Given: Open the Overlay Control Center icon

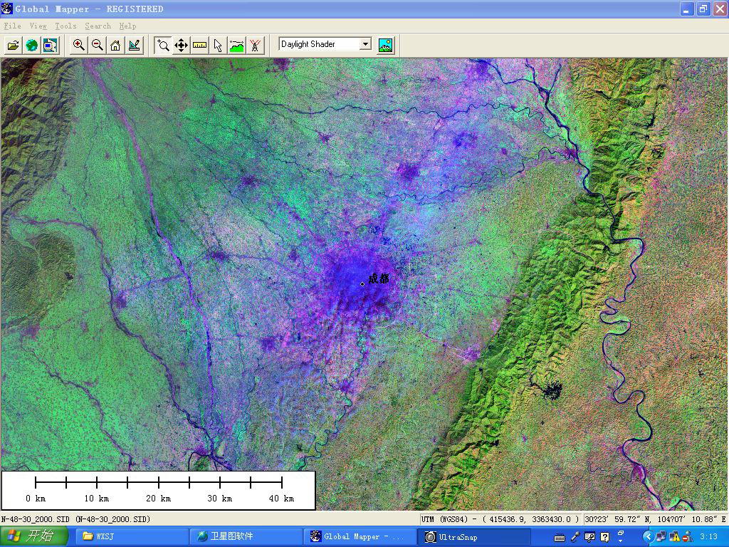Looking at the screenshot, I should point(49,45).
